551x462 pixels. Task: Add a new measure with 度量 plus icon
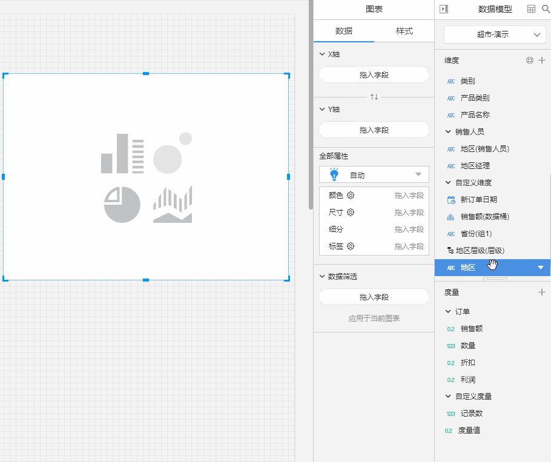pos(542,292)
